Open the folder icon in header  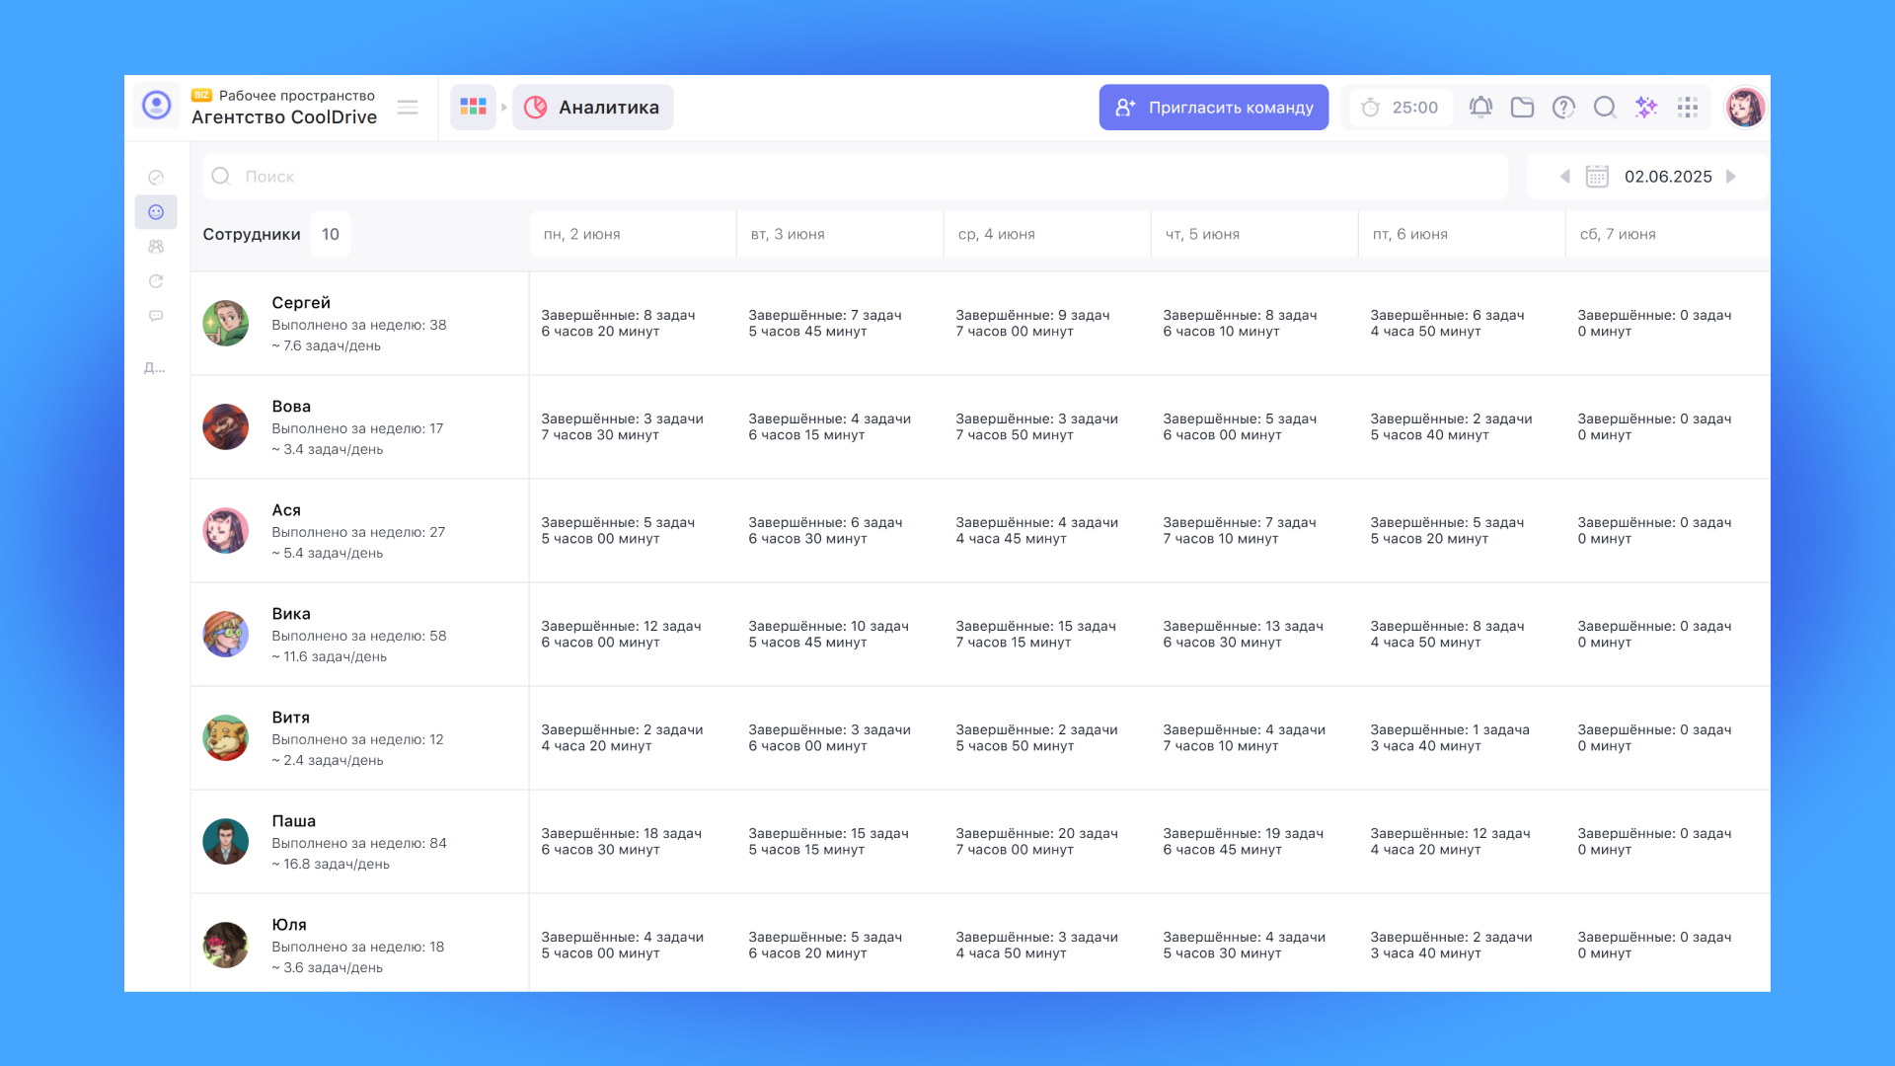(x=1522, y=108)
